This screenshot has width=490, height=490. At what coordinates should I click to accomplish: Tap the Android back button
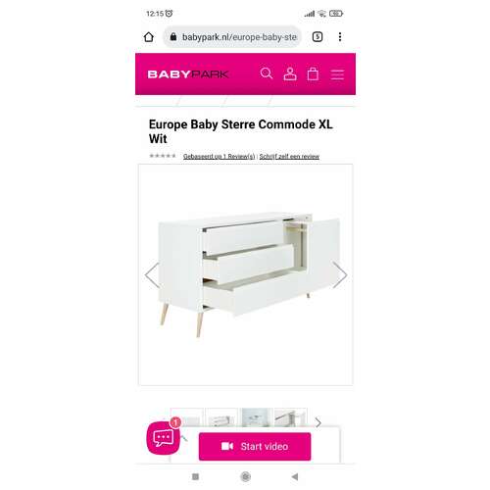[295, 476]
